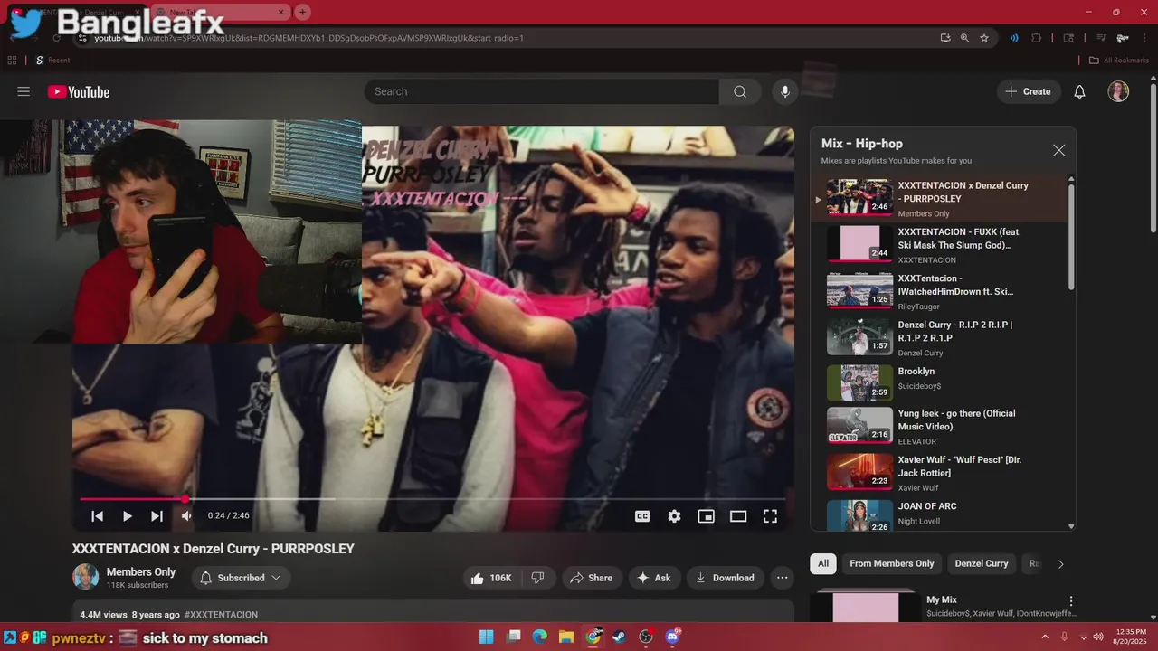The image size is (1158, 651).
Task: Open the YouTube hamburger guide menu
Action: tap(24, 91)
